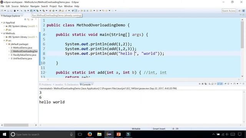Expand Methods JRE System Library node
246x138 pixels.
click(4, 37)
